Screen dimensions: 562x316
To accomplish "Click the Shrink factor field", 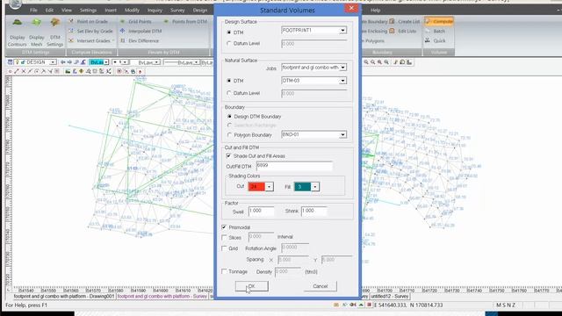I will coord(314,211).
